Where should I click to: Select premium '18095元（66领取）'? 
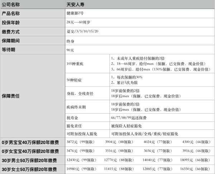coord(195,160)
